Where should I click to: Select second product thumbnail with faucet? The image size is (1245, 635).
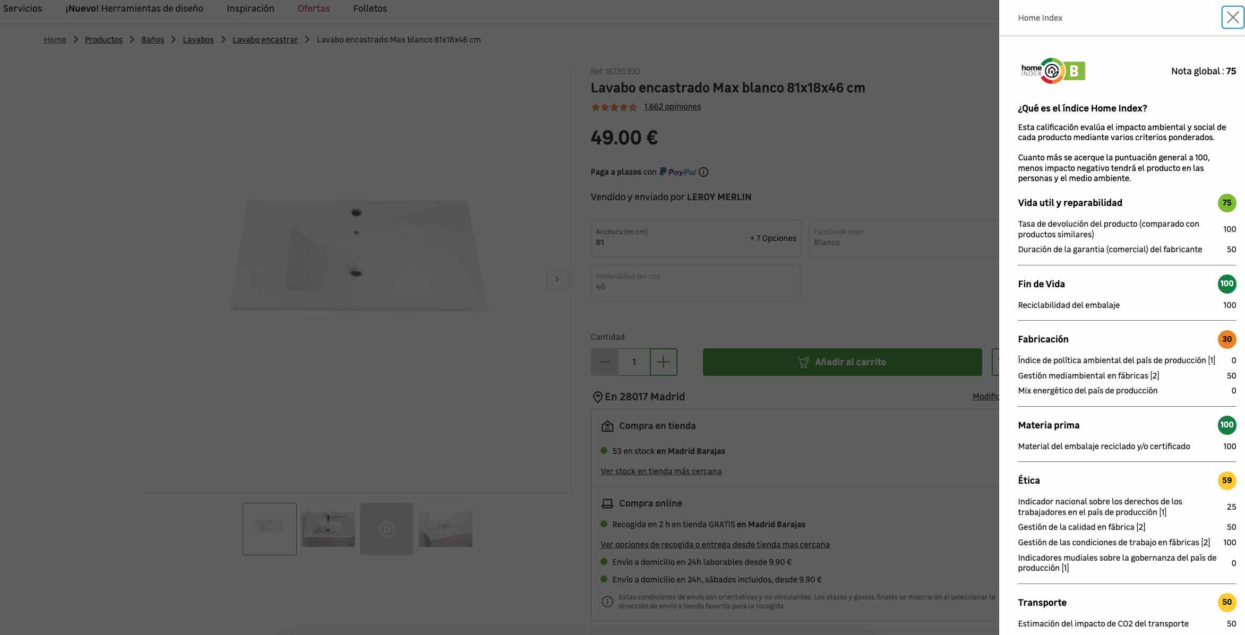[328, 529]
